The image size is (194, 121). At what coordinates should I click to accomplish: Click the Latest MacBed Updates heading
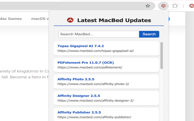pos(114,20)
